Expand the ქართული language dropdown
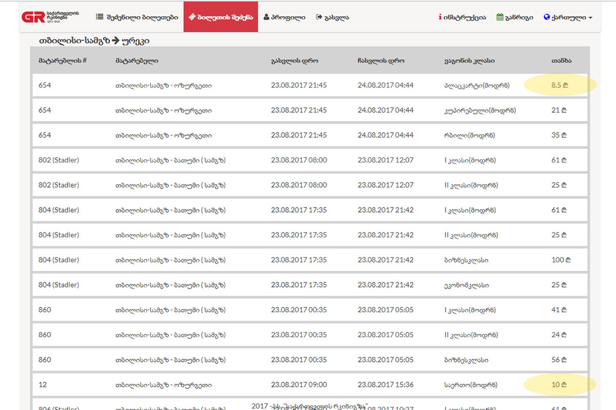Screen dimensions: 616x410 point(568,17)
